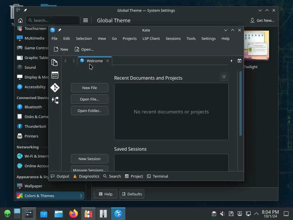Open the LSP symbol outline sidebar icon
Screen dimensions: 293x220
click(55, 100)
